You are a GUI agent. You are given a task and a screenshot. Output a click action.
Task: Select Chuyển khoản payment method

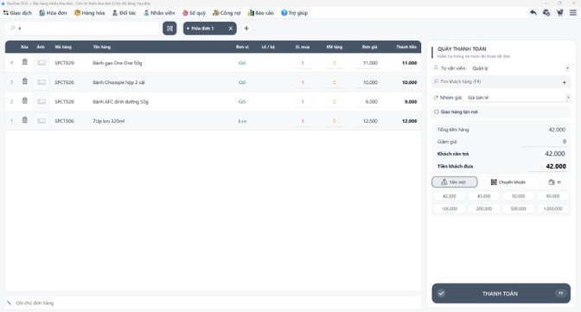point(508,182)
